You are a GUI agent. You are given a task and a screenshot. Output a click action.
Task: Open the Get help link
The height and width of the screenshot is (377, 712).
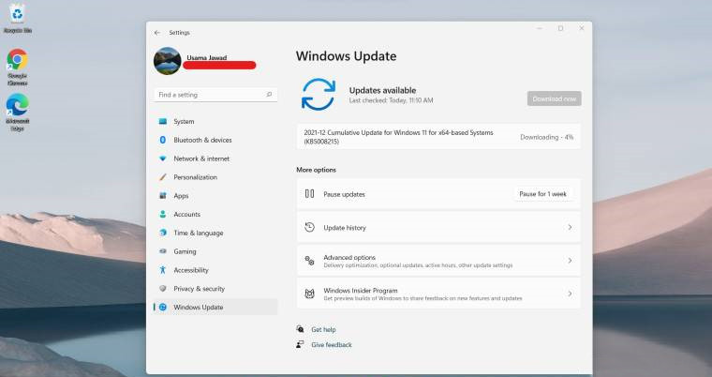pos(323,330)
